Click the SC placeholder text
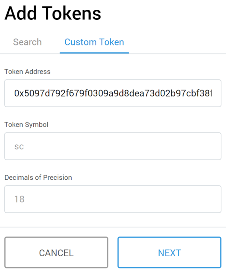 pyautogui.click(x=19, y=147)
